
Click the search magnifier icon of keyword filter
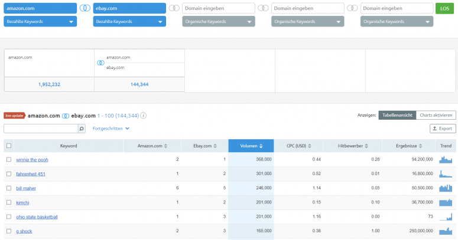(x=82, y=129)
